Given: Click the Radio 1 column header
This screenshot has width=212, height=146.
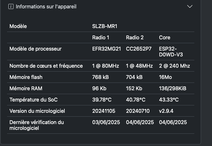Looking at the screenshot, I should [101, 37].
